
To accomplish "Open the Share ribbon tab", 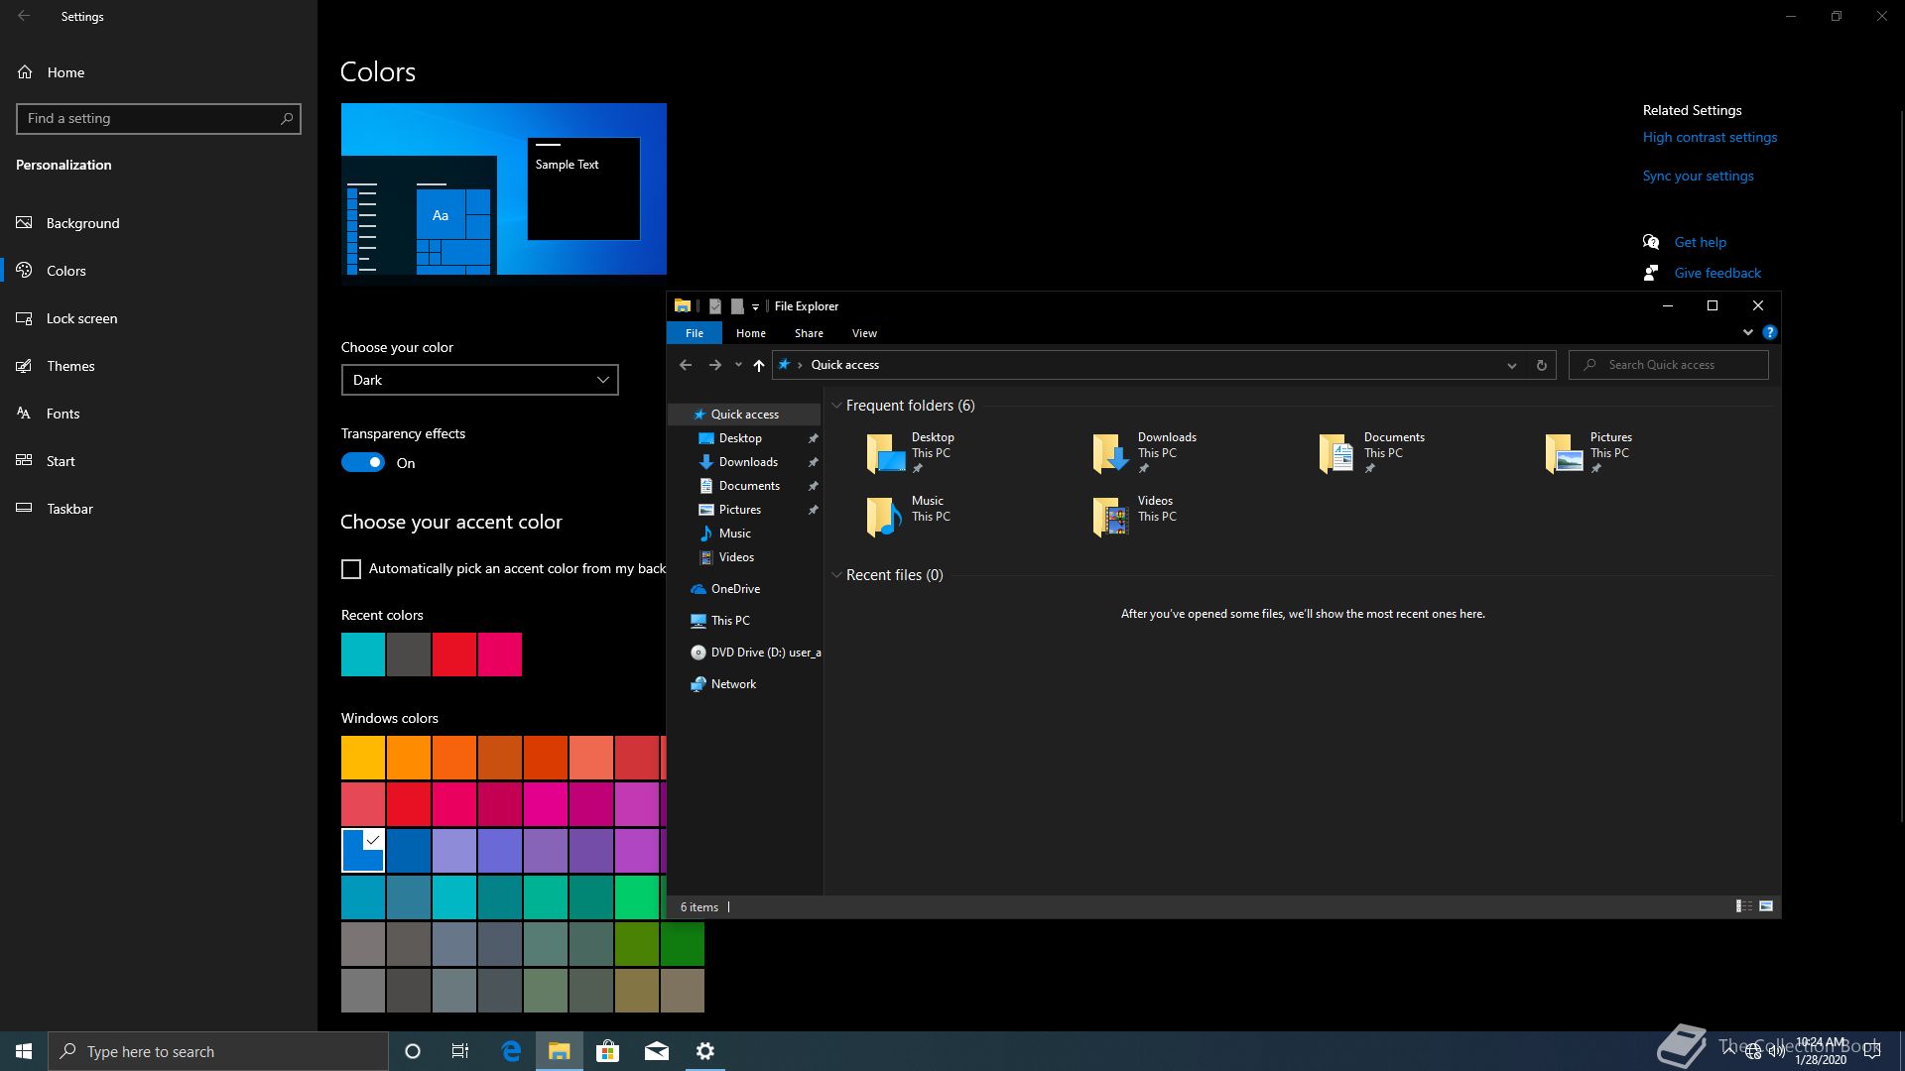I will (809, 333).
